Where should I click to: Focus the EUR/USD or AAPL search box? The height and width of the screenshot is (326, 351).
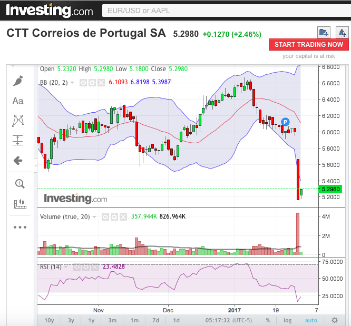tap(226, 11)
